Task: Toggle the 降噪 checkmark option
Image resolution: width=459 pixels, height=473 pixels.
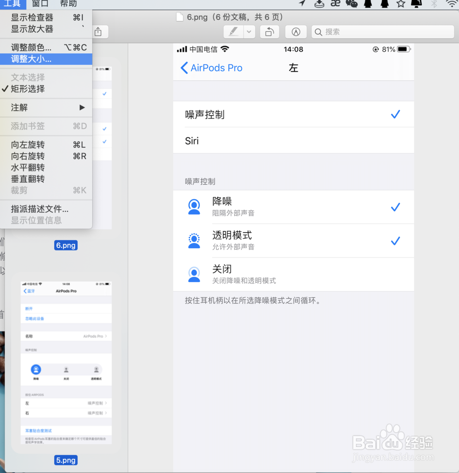Action: point(395,207)
